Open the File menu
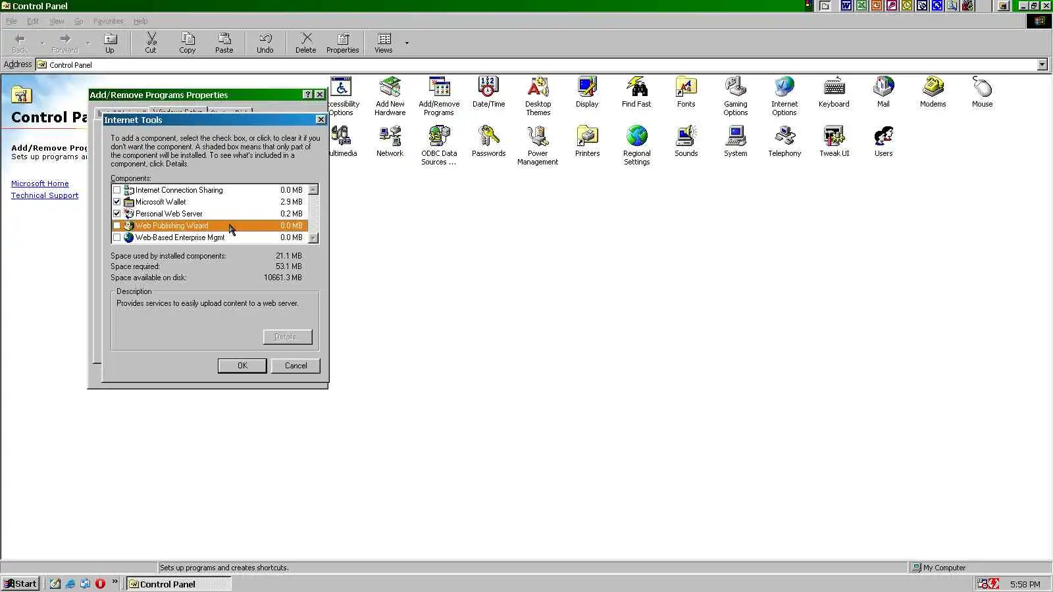Screen dimensions: 1053x592 pos(11,21)
